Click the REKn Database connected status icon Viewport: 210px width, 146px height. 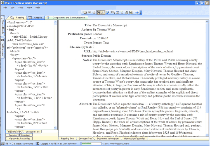pyautogui.click(x=3, y=144)
